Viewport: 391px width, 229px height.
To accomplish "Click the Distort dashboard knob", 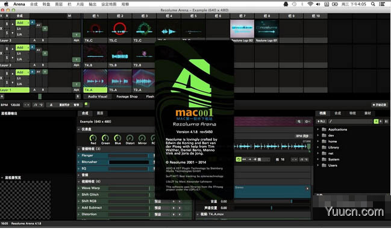I will click(x=130, y=138).
